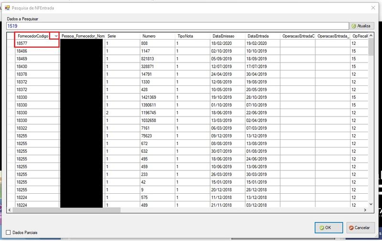Click the DataEntrada cell 19/02/2020
382x241 pixels.
[263, 43]
